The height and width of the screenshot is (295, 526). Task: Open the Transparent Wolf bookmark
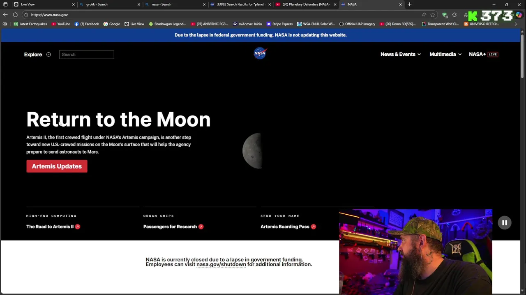point(440,24)
